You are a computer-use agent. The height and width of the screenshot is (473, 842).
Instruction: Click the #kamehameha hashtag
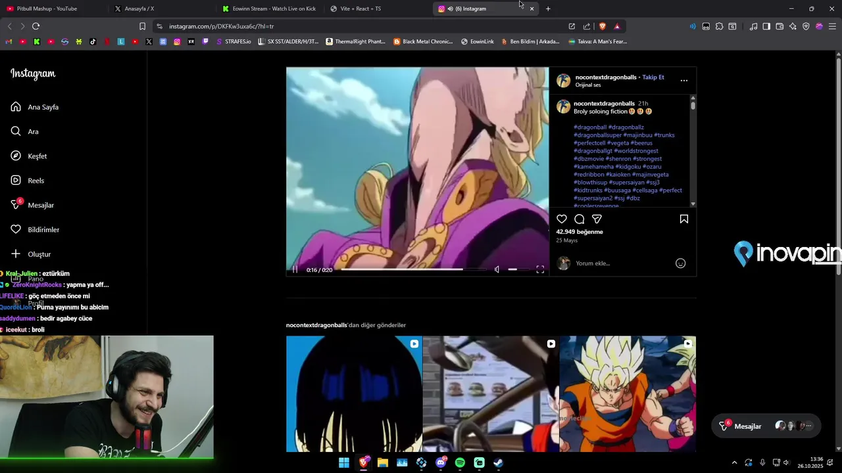(x=593, y=167)
